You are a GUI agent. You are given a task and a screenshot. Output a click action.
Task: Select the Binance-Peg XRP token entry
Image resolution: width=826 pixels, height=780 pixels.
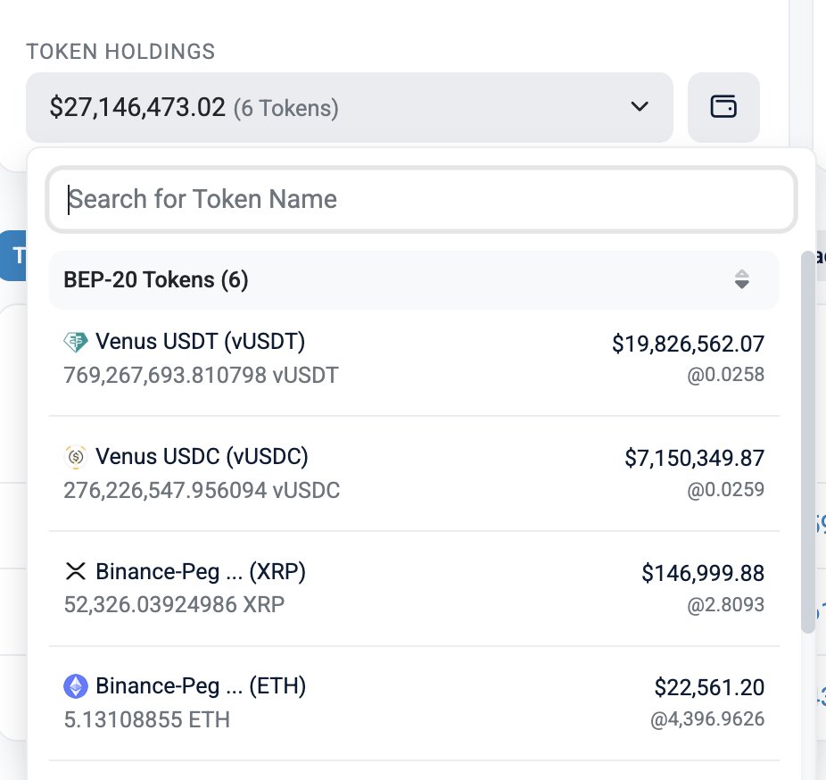tap(414, 588)
